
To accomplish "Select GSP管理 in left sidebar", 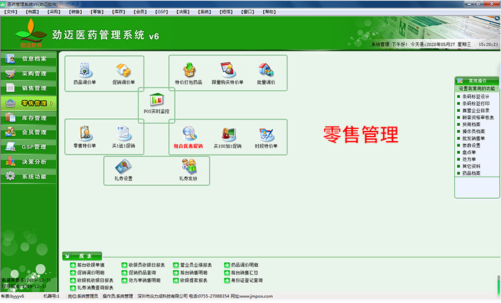I will point(29,147).
